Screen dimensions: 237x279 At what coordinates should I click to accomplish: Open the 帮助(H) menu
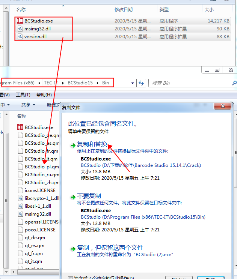click(x=44, y=94)
